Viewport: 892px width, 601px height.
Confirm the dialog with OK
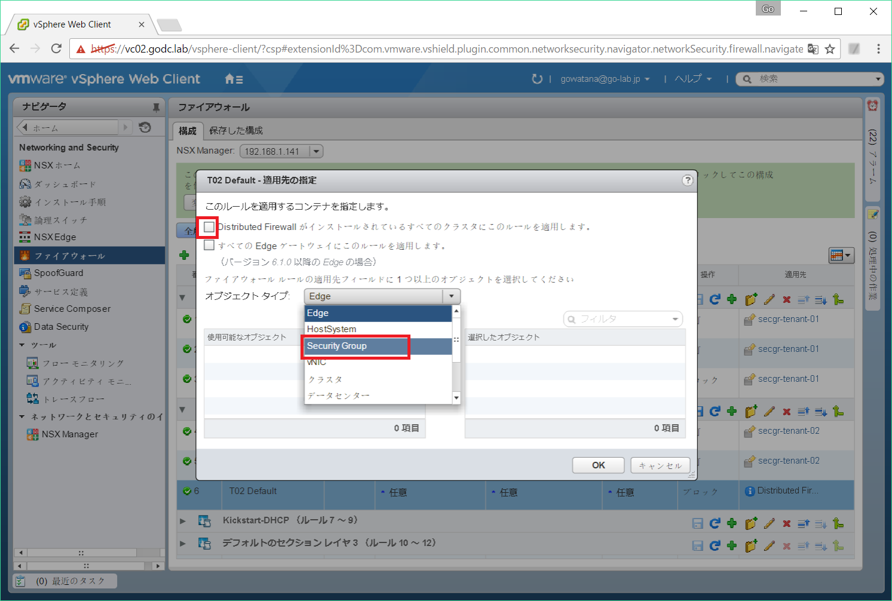click(599, 465)
